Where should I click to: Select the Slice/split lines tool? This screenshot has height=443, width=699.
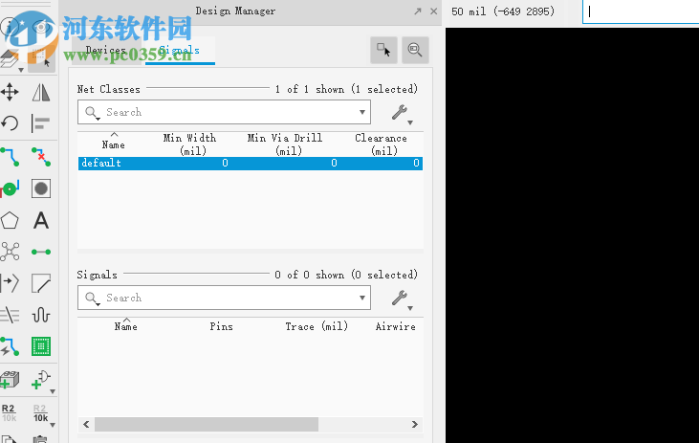coord(10,315)
